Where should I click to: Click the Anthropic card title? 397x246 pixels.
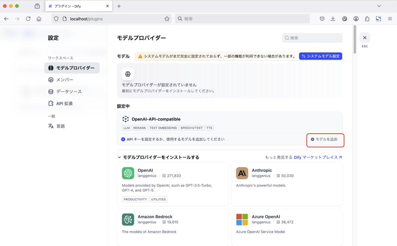coord(262,170)
